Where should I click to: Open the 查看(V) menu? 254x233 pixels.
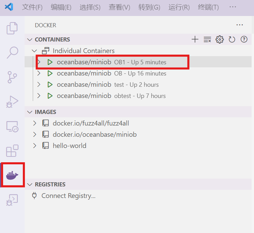pyautogui.click(x=119, y=7)
